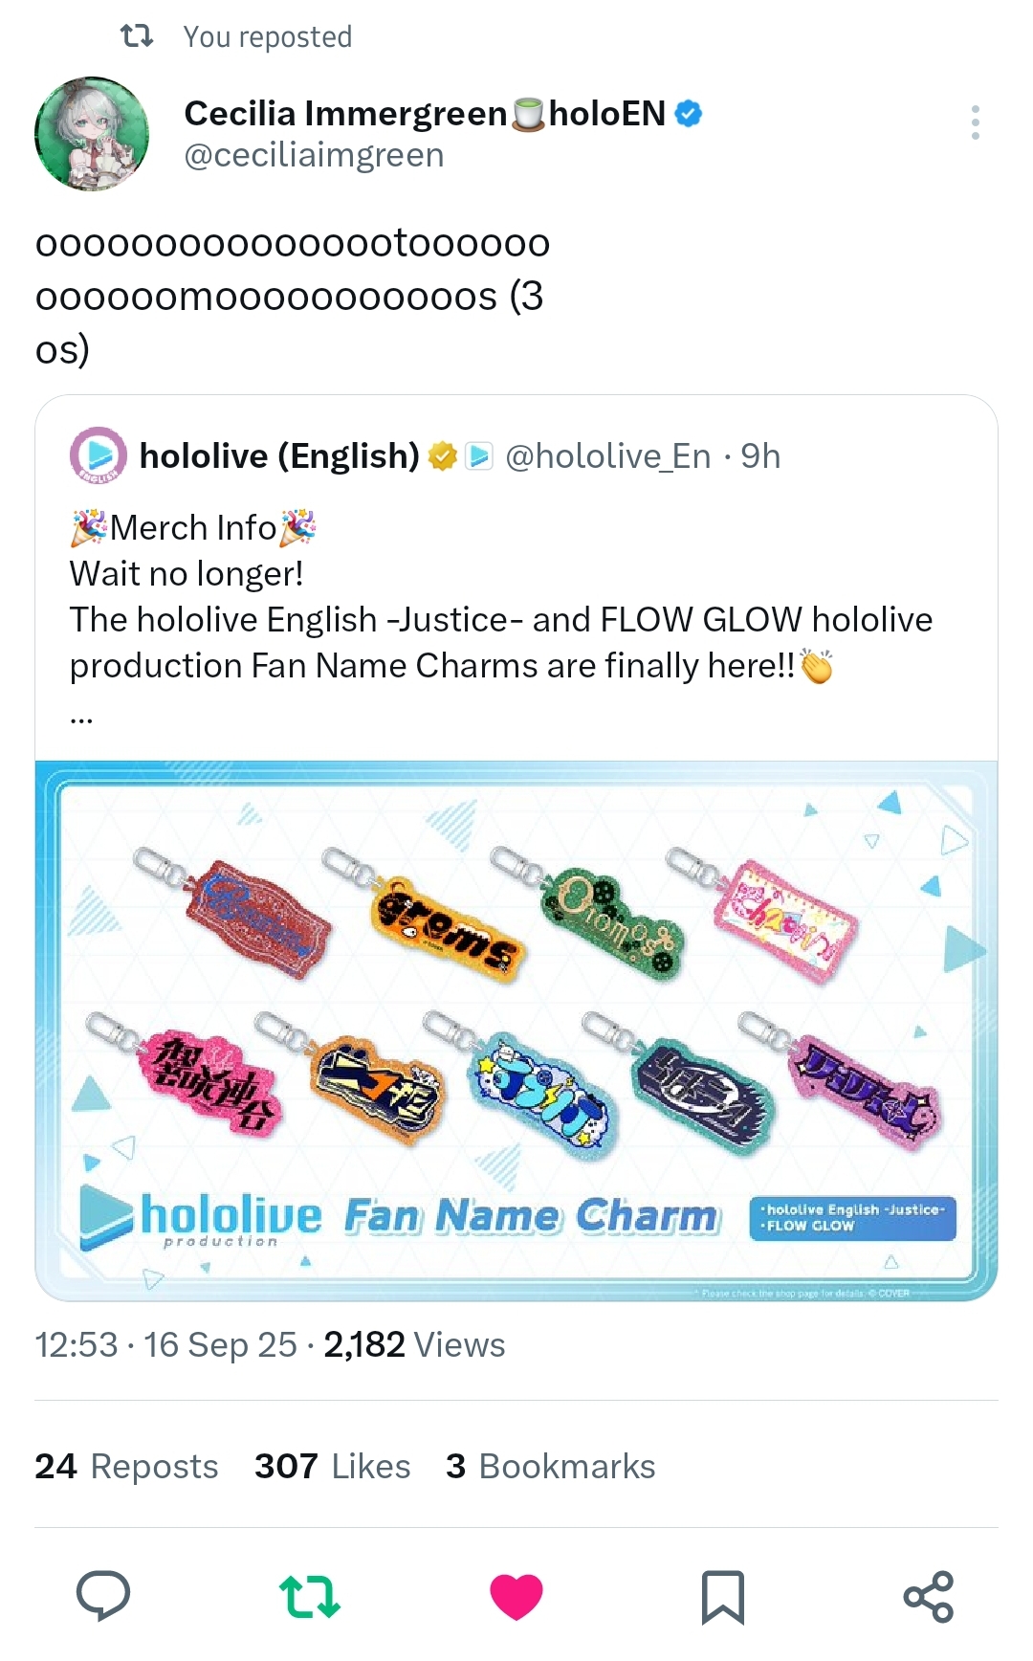Open the Fan Name Charm image
This screenshot has width=1033, height=1661.
[516, 1030]
